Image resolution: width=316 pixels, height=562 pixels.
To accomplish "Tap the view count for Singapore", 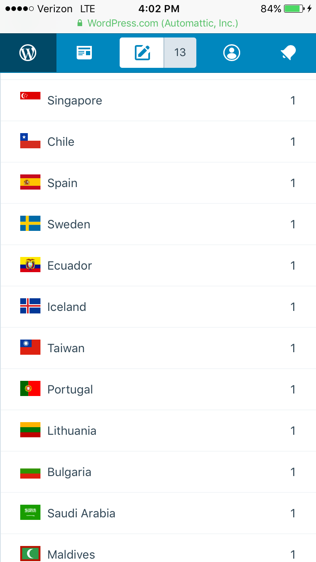I will [x=293, y=101].
